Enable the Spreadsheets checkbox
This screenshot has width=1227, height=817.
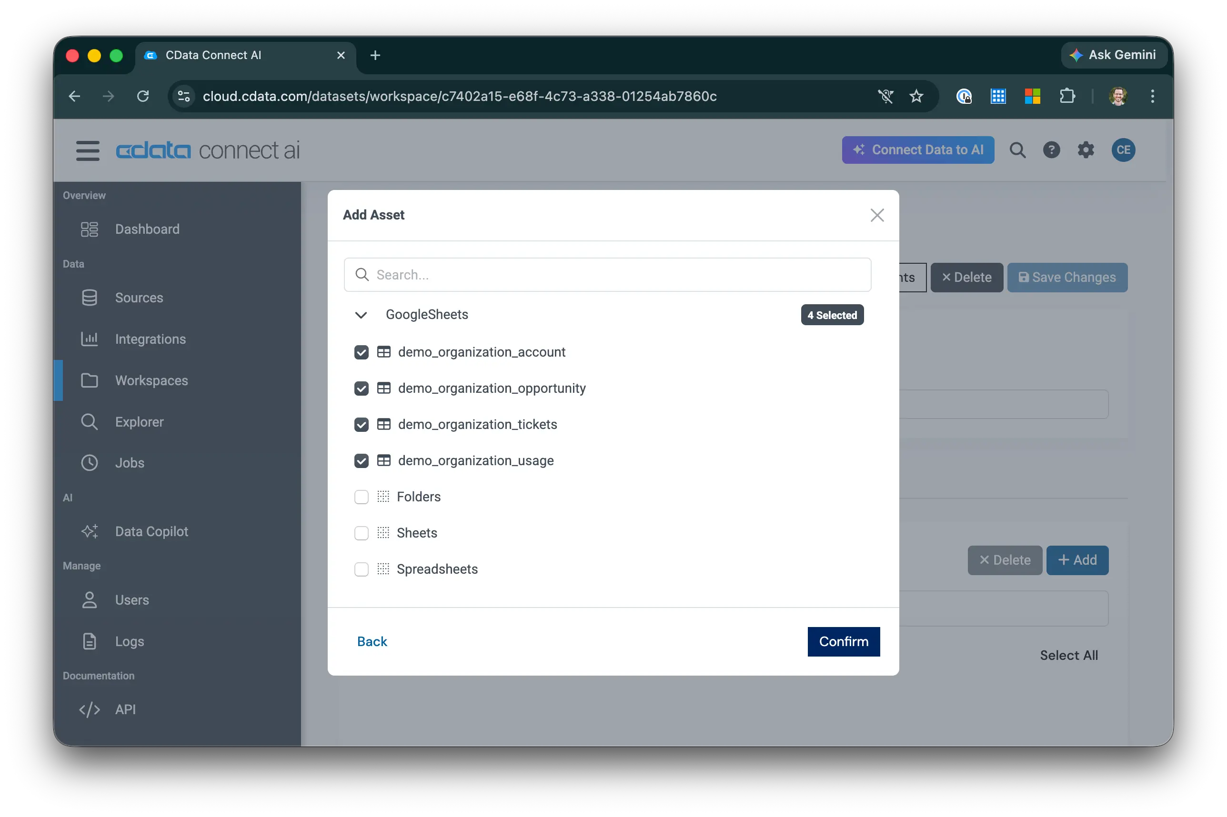pos(361,569)
